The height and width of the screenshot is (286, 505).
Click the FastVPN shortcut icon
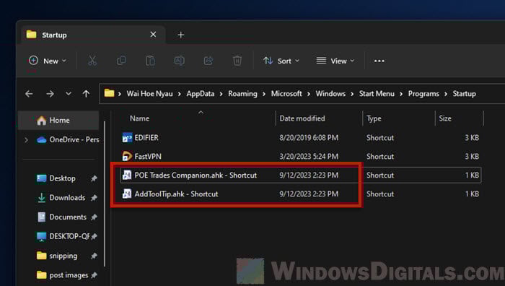click(127, 157)
